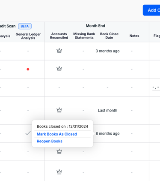Select Mark Books As Closed
This screenshot has height=181, width=160.
point(57,134)
